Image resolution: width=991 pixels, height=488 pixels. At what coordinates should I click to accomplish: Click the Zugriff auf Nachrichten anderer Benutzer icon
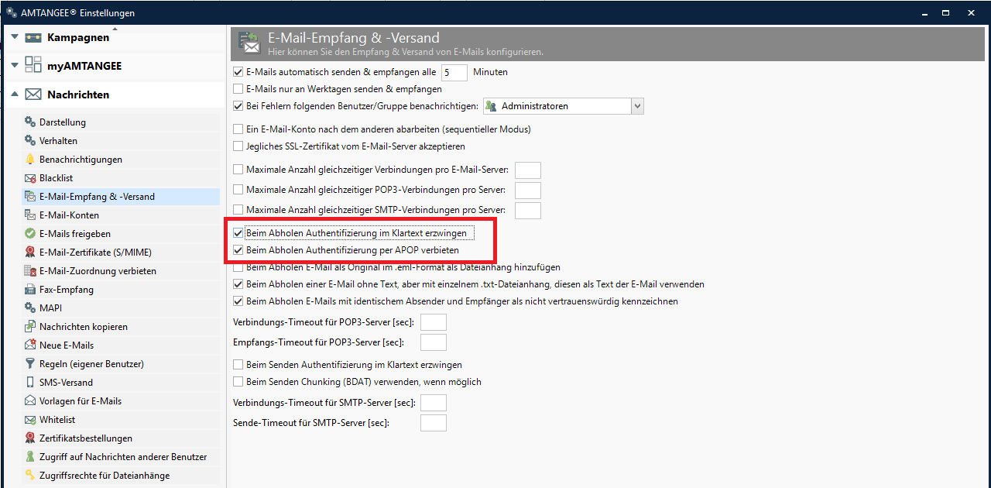(x=30, y=457)
